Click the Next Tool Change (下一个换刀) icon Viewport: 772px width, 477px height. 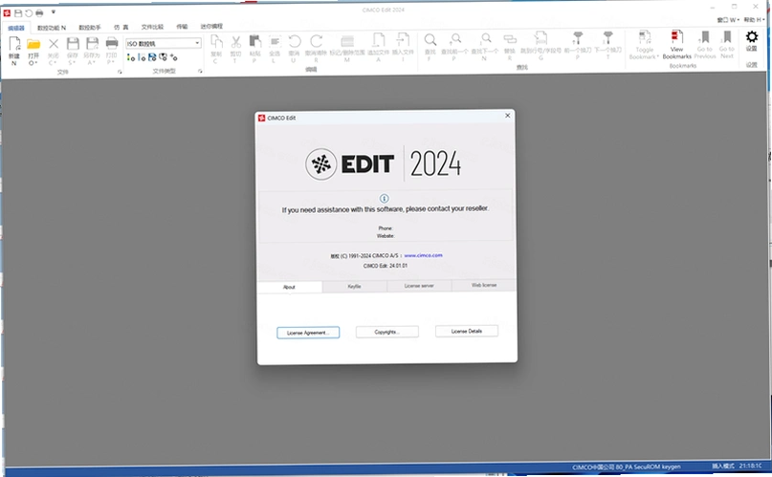(x=608, y=39)
